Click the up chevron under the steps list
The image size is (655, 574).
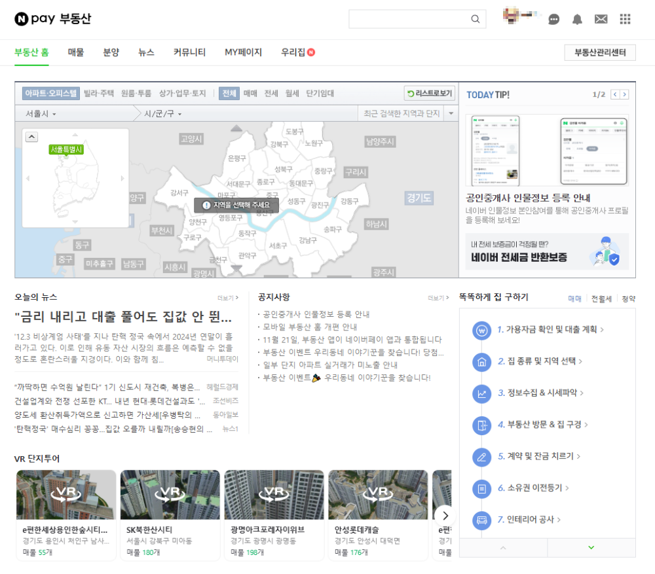coord(503,547)
